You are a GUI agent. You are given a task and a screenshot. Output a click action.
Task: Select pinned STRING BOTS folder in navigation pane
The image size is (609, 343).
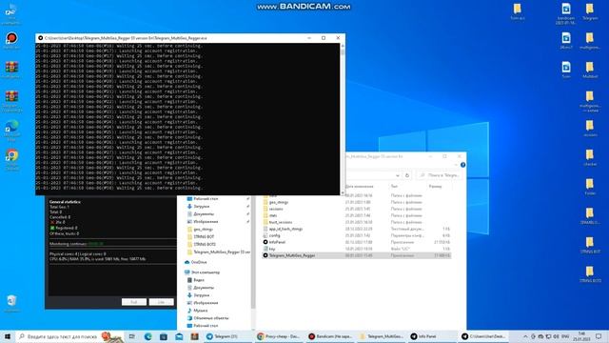pyautogui.click(x=201, y=244)
